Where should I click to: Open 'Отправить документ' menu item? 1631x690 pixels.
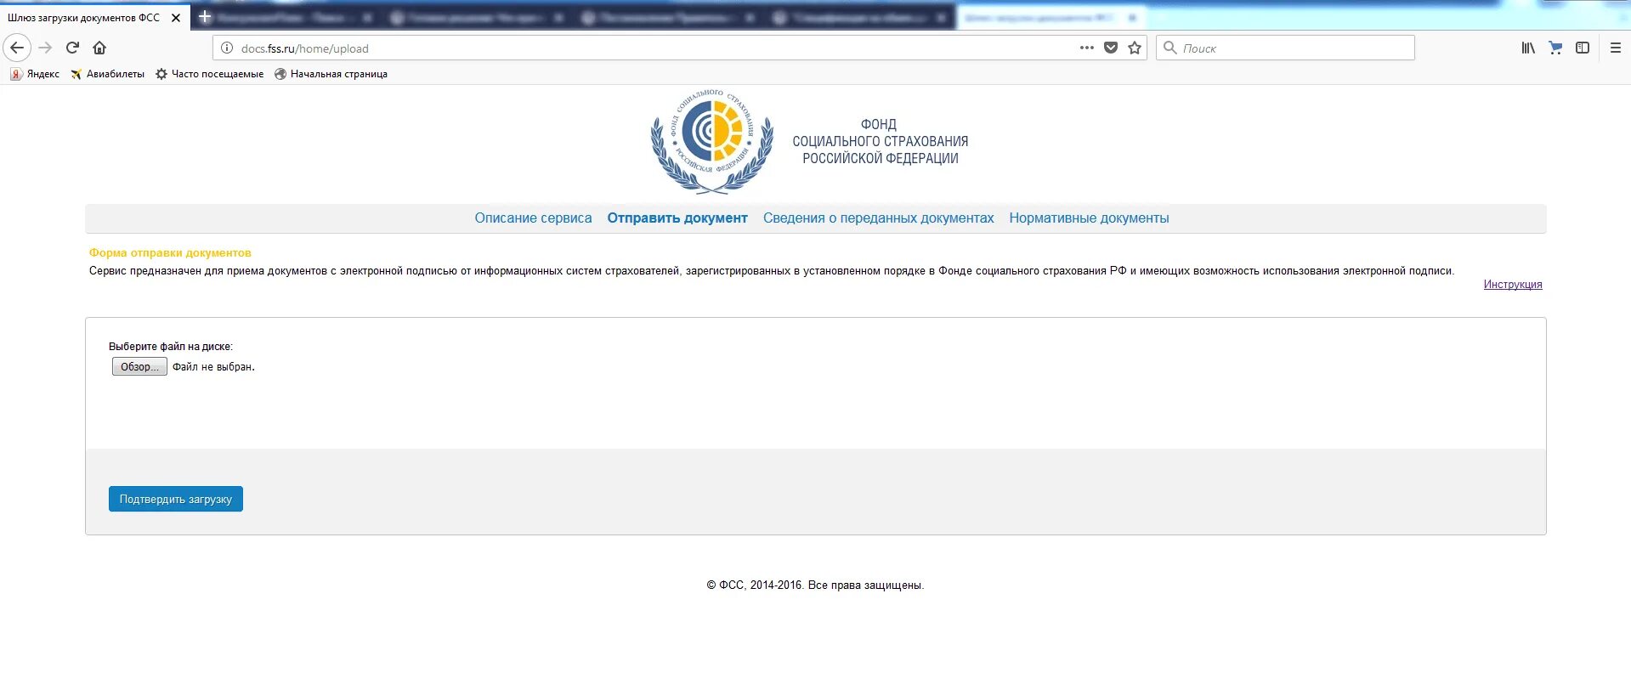click(677, 218)
